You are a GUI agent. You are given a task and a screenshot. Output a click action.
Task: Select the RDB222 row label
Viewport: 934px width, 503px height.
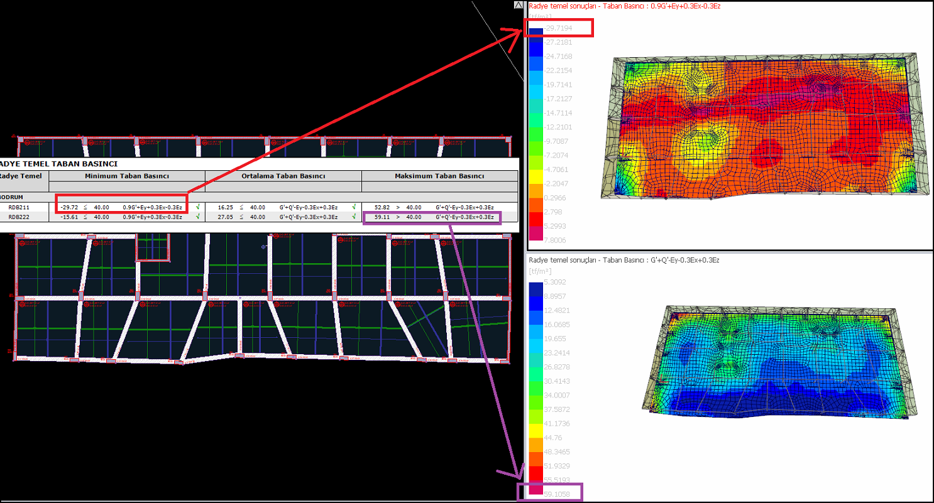[19, 217]
